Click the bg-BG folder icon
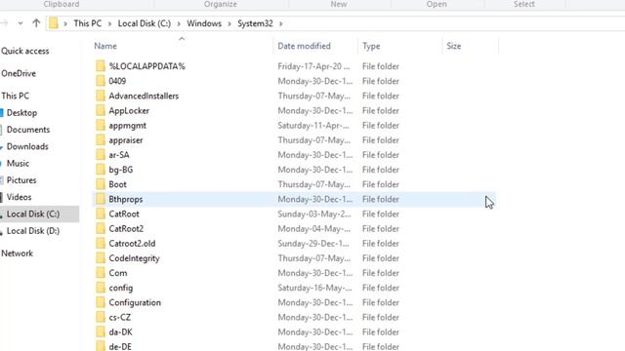625x351 pixels. click(x=101, y=169)
